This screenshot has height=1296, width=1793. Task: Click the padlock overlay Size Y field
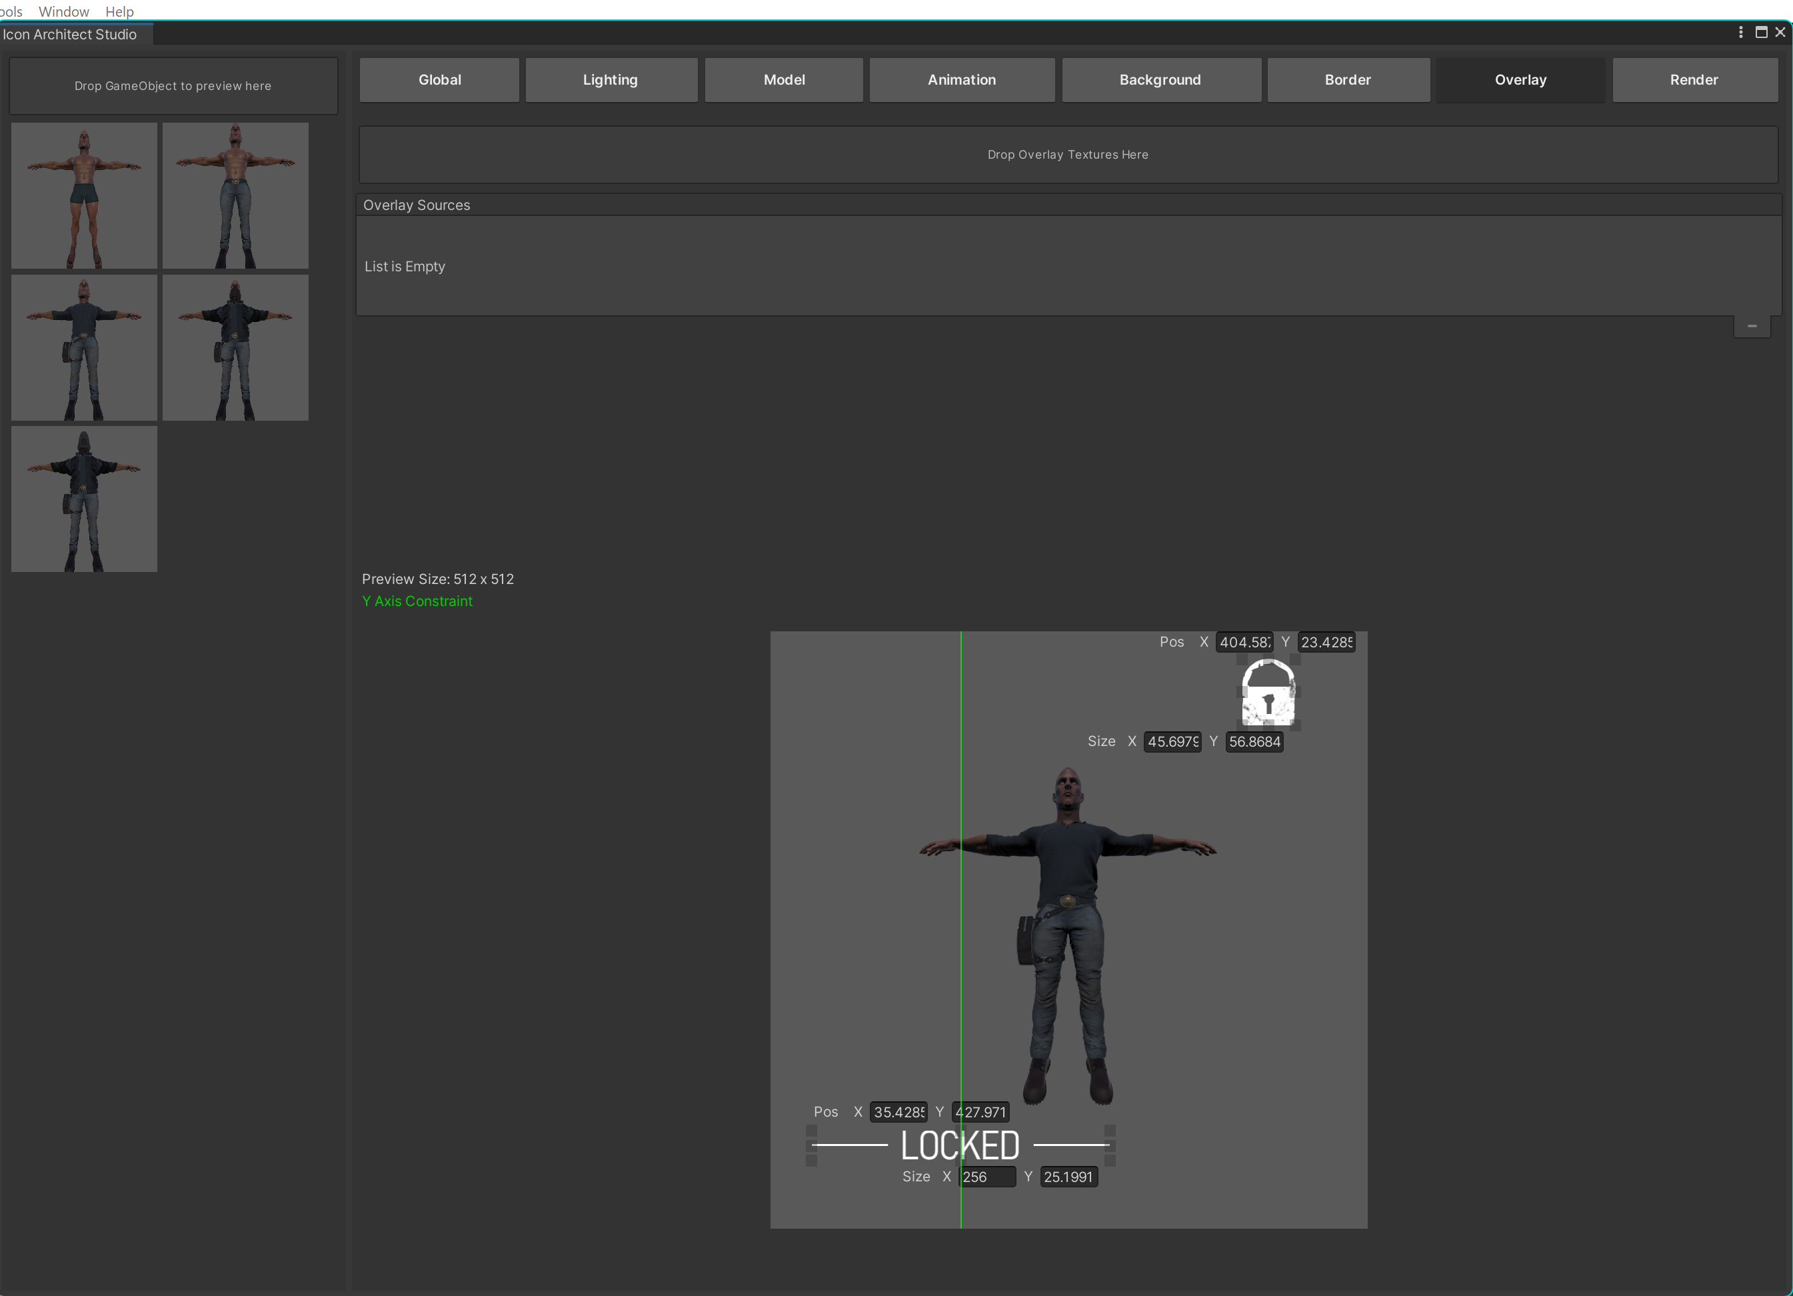point(1253,742)
